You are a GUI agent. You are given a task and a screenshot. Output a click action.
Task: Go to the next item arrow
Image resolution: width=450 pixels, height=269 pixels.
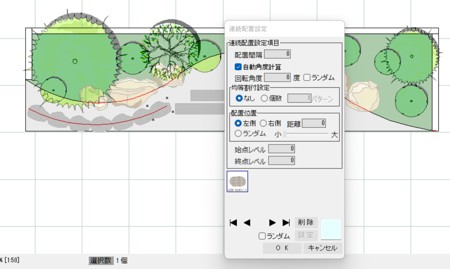tap(272, 222)
